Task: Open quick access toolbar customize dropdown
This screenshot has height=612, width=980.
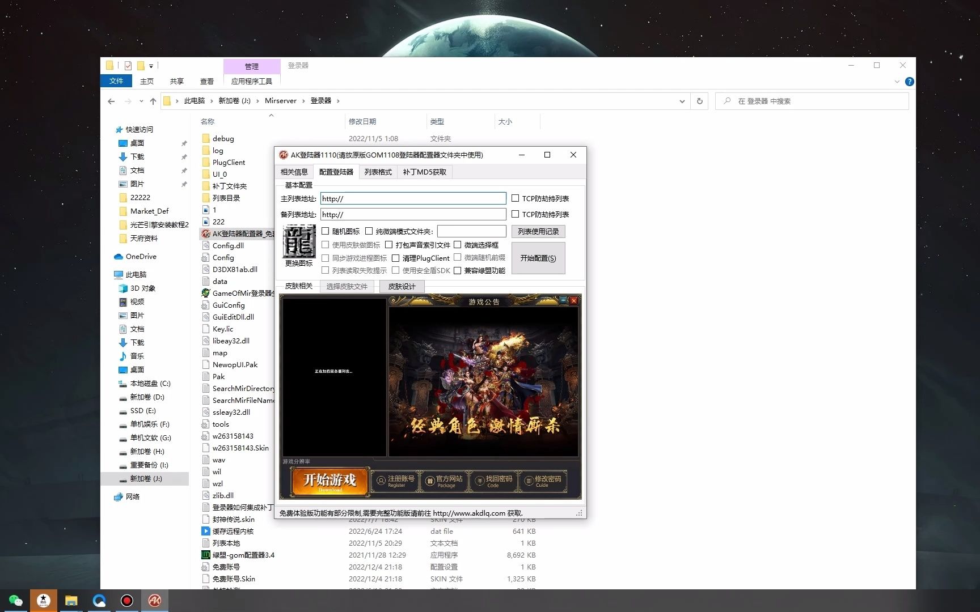Action: pyautogui.click(x=151, y=66)
